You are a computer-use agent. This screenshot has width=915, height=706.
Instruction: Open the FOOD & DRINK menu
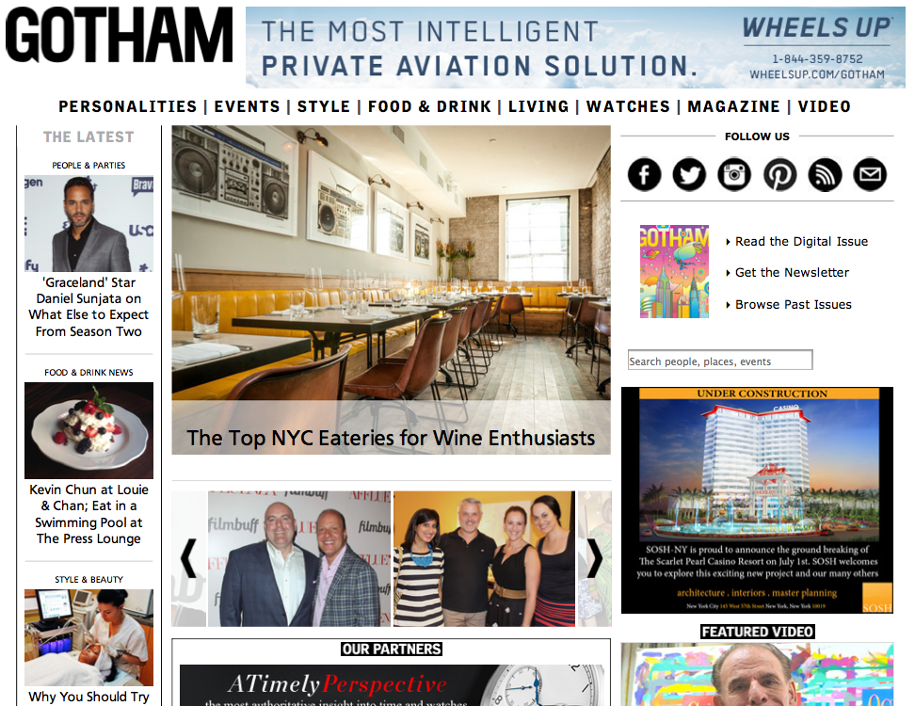429,106
